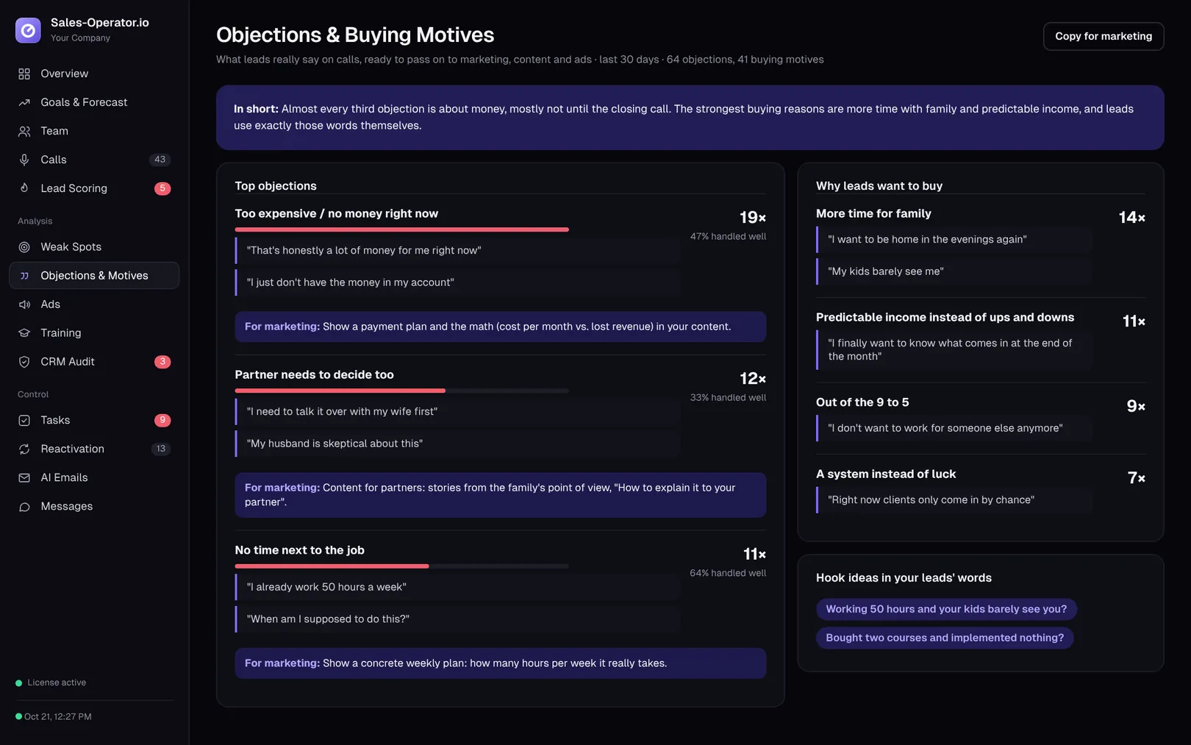
Task: Click the red CRM Audit badge showing 3
Action: [x=162, y=362]
